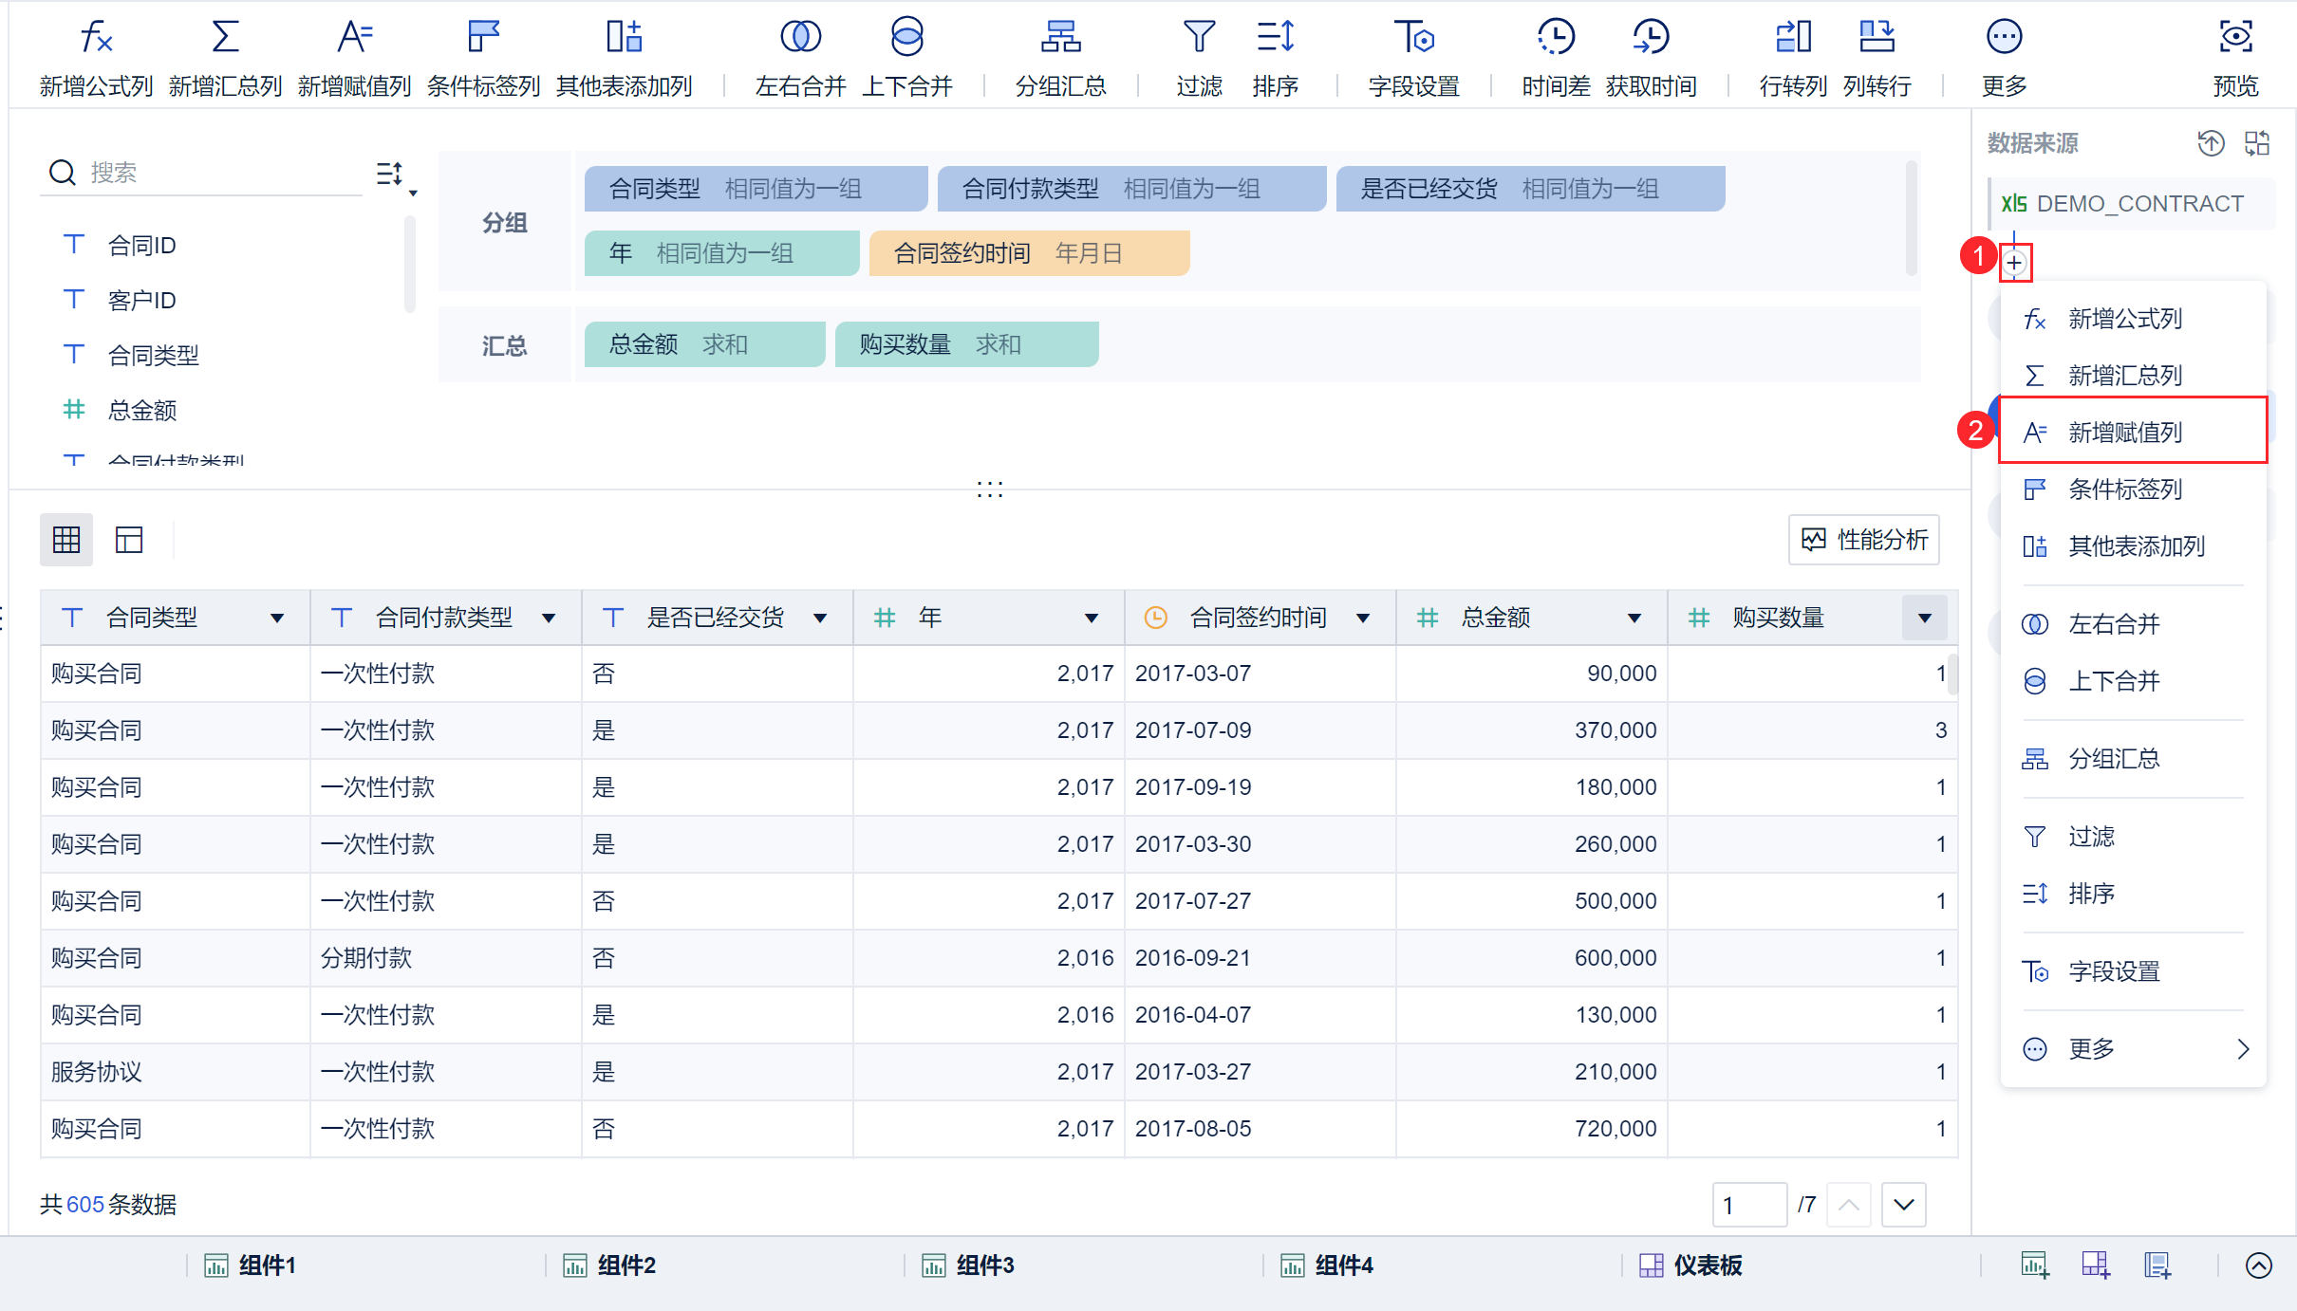This screenshot has width=2297, height=1311.
Task: Click the 新增公式列 toolbar icon
Action: (x=96, y=38)
